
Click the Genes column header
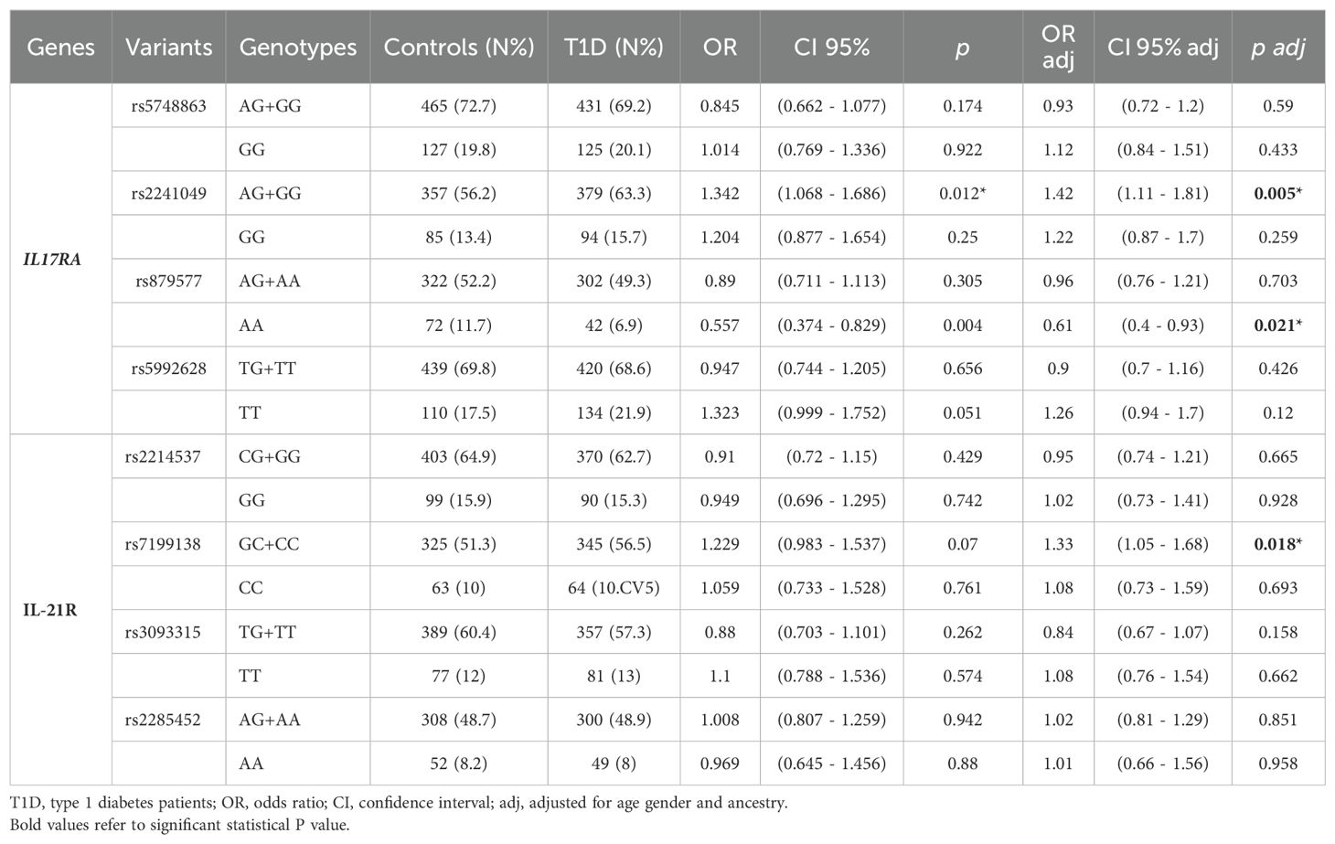tap(60, 48)
